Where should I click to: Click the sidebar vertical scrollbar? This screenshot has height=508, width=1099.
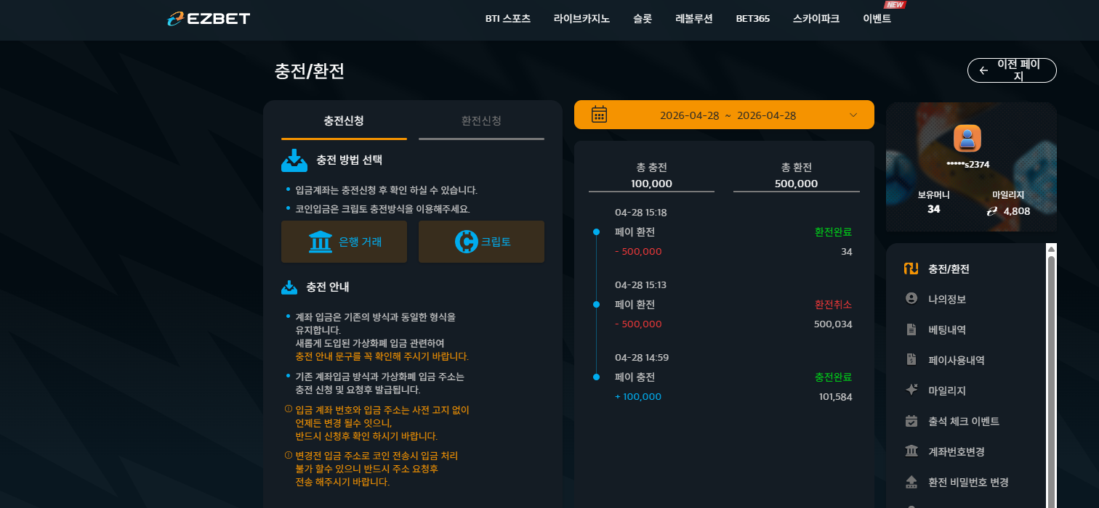tap(1051, 376)
